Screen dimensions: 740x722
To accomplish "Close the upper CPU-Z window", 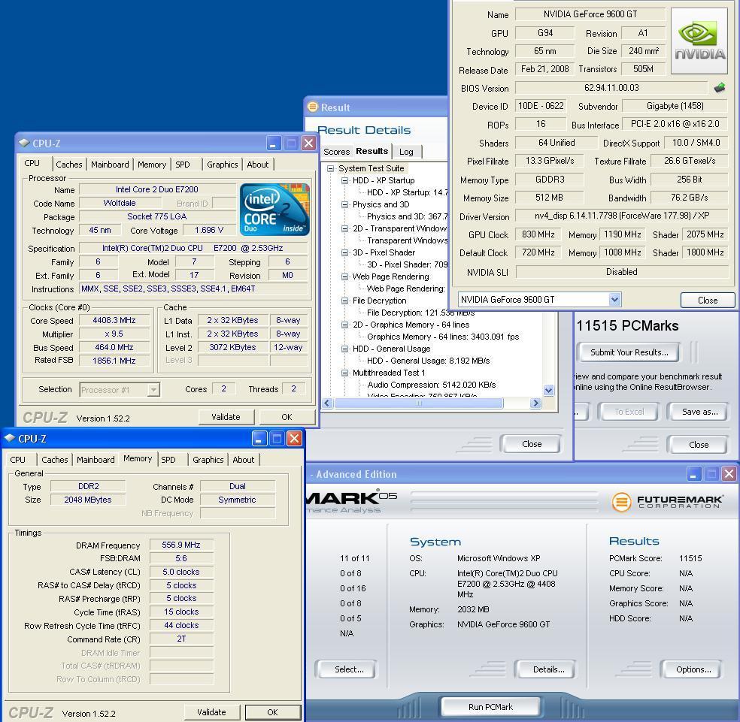I will [x=308, y=143].
